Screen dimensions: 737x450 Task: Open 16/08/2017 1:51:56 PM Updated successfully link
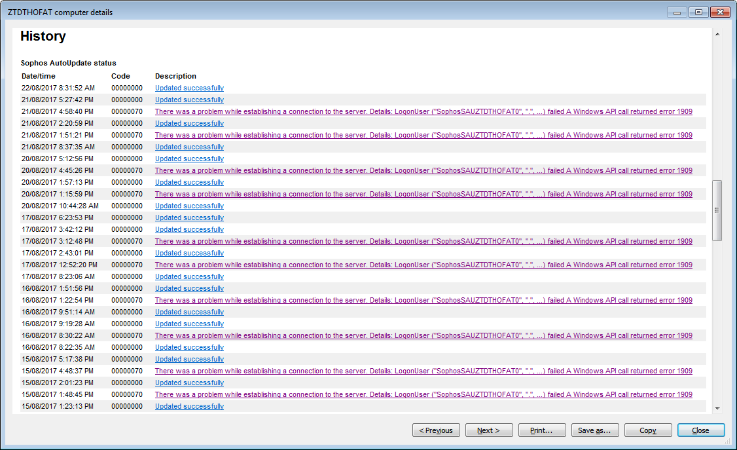point(189,288)
